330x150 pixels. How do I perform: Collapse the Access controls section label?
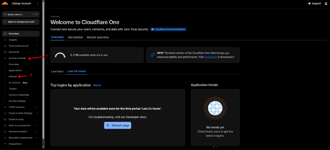[x=17, y=58]
